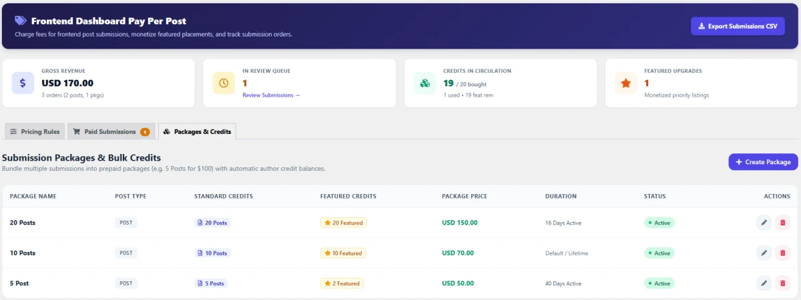
Task: Click the cart icon on Paid Submissions tab
Action: 76,131
